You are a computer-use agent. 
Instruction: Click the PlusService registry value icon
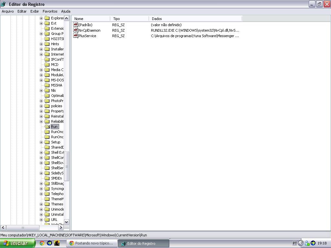point(76,36)
